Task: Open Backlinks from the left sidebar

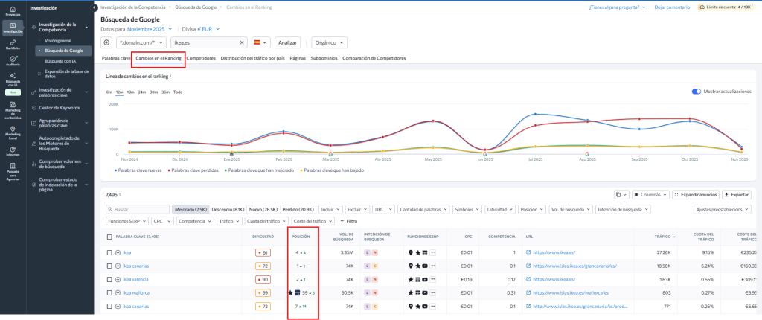Action: pyautogui.click(x=12, y=45)
